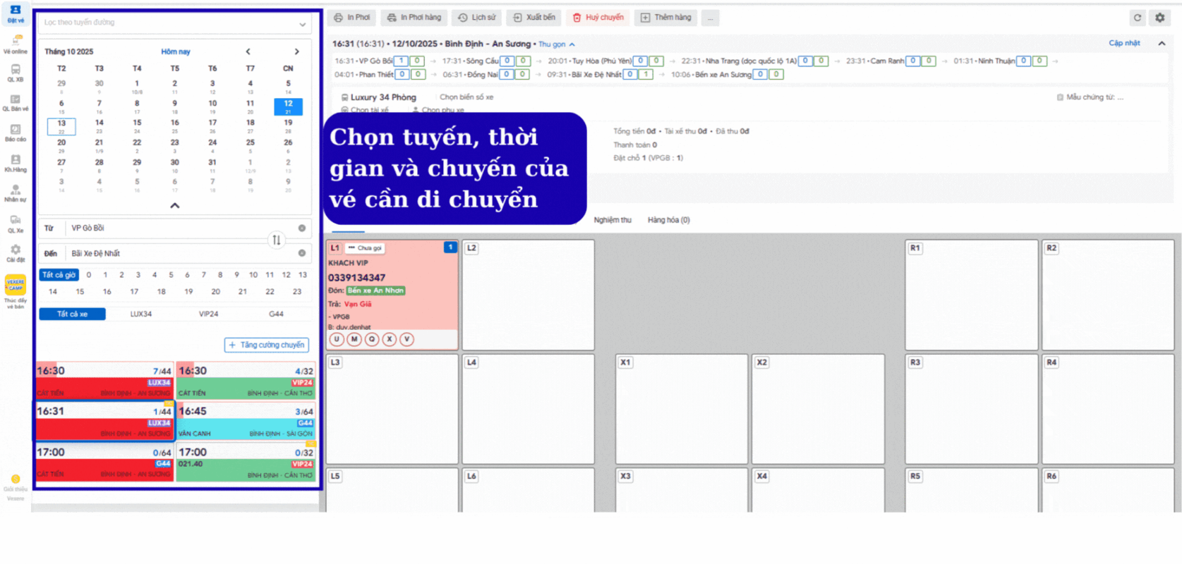The height and width of the screenshot is (564, 1182).
Task: Click the Kh.Hàng customer sidebar icon
Action: pos(15,163)
